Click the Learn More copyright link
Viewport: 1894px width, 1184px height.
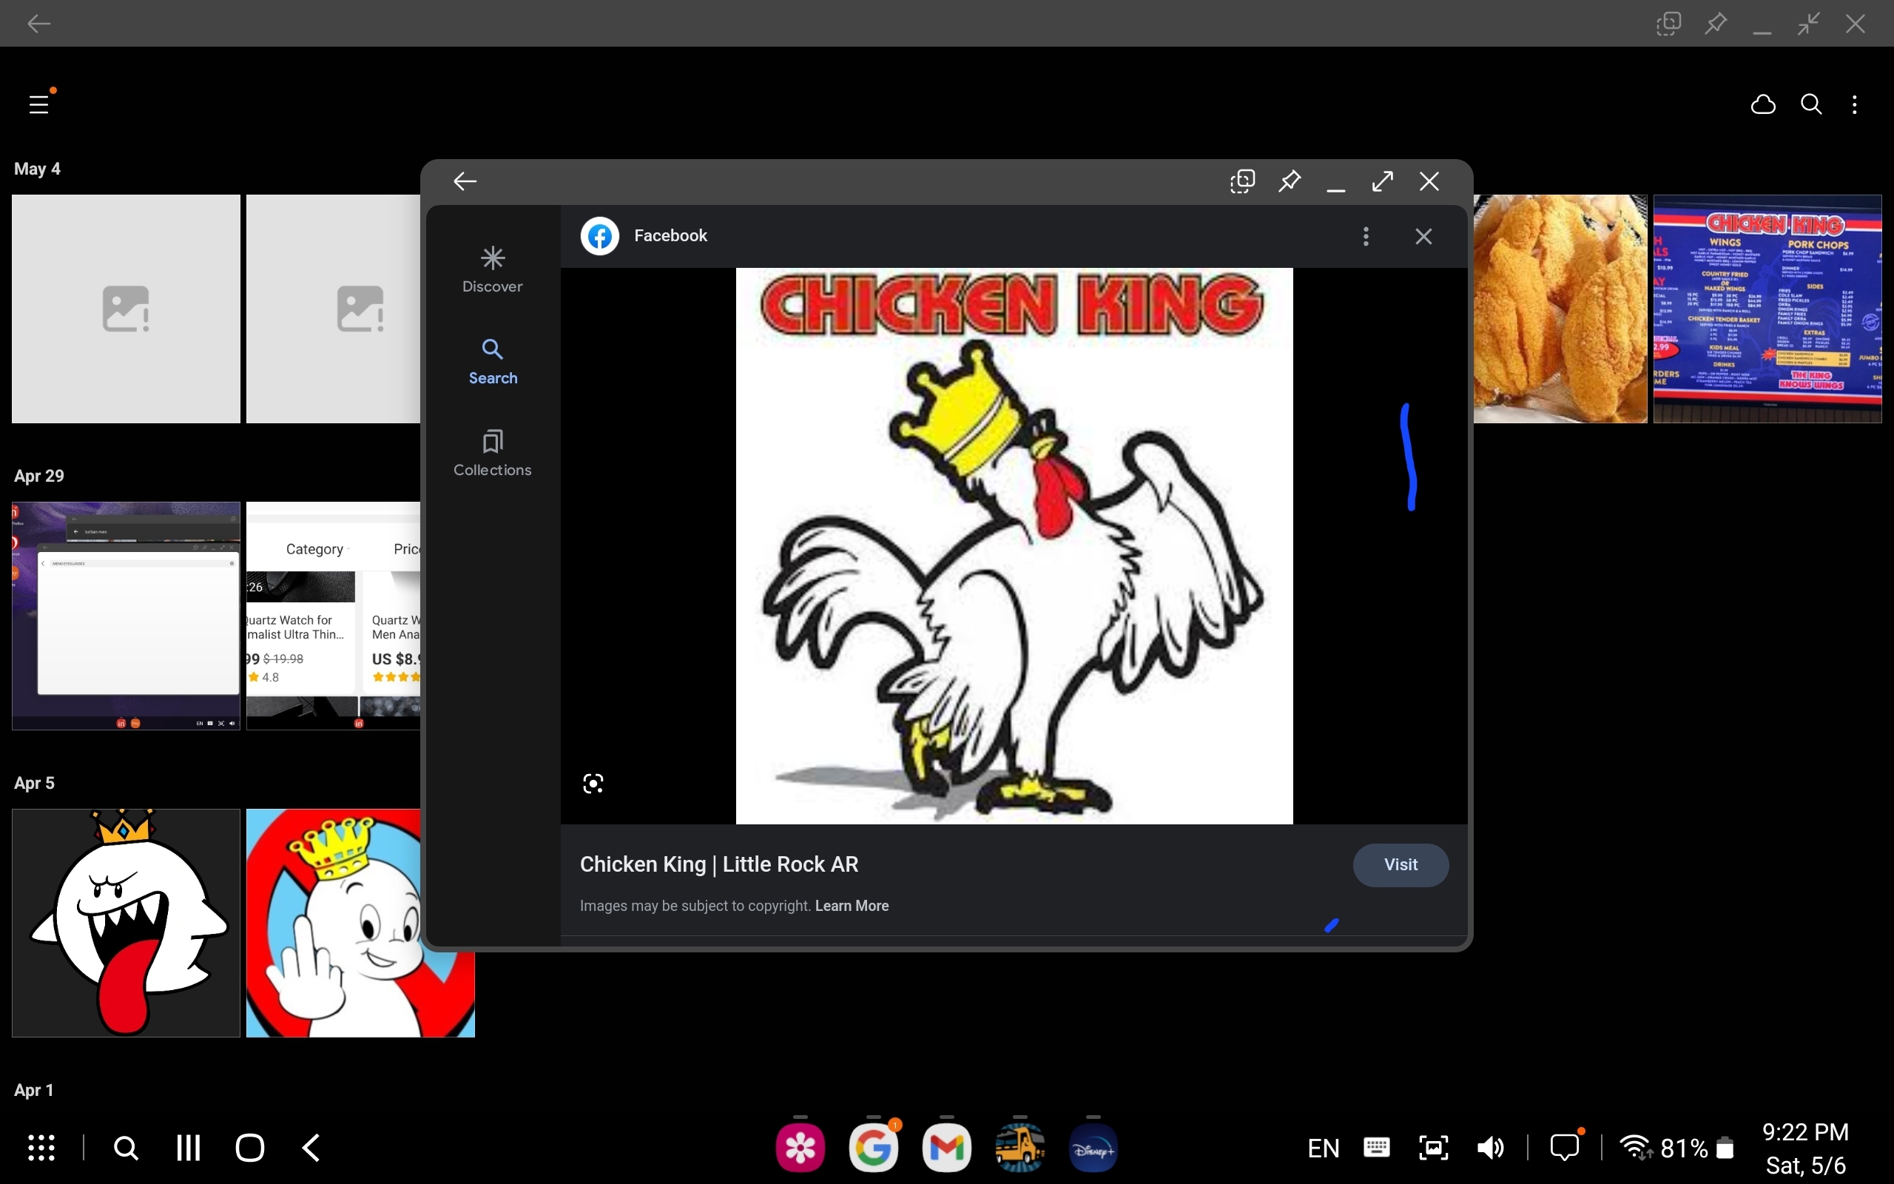tap(851, 906)
